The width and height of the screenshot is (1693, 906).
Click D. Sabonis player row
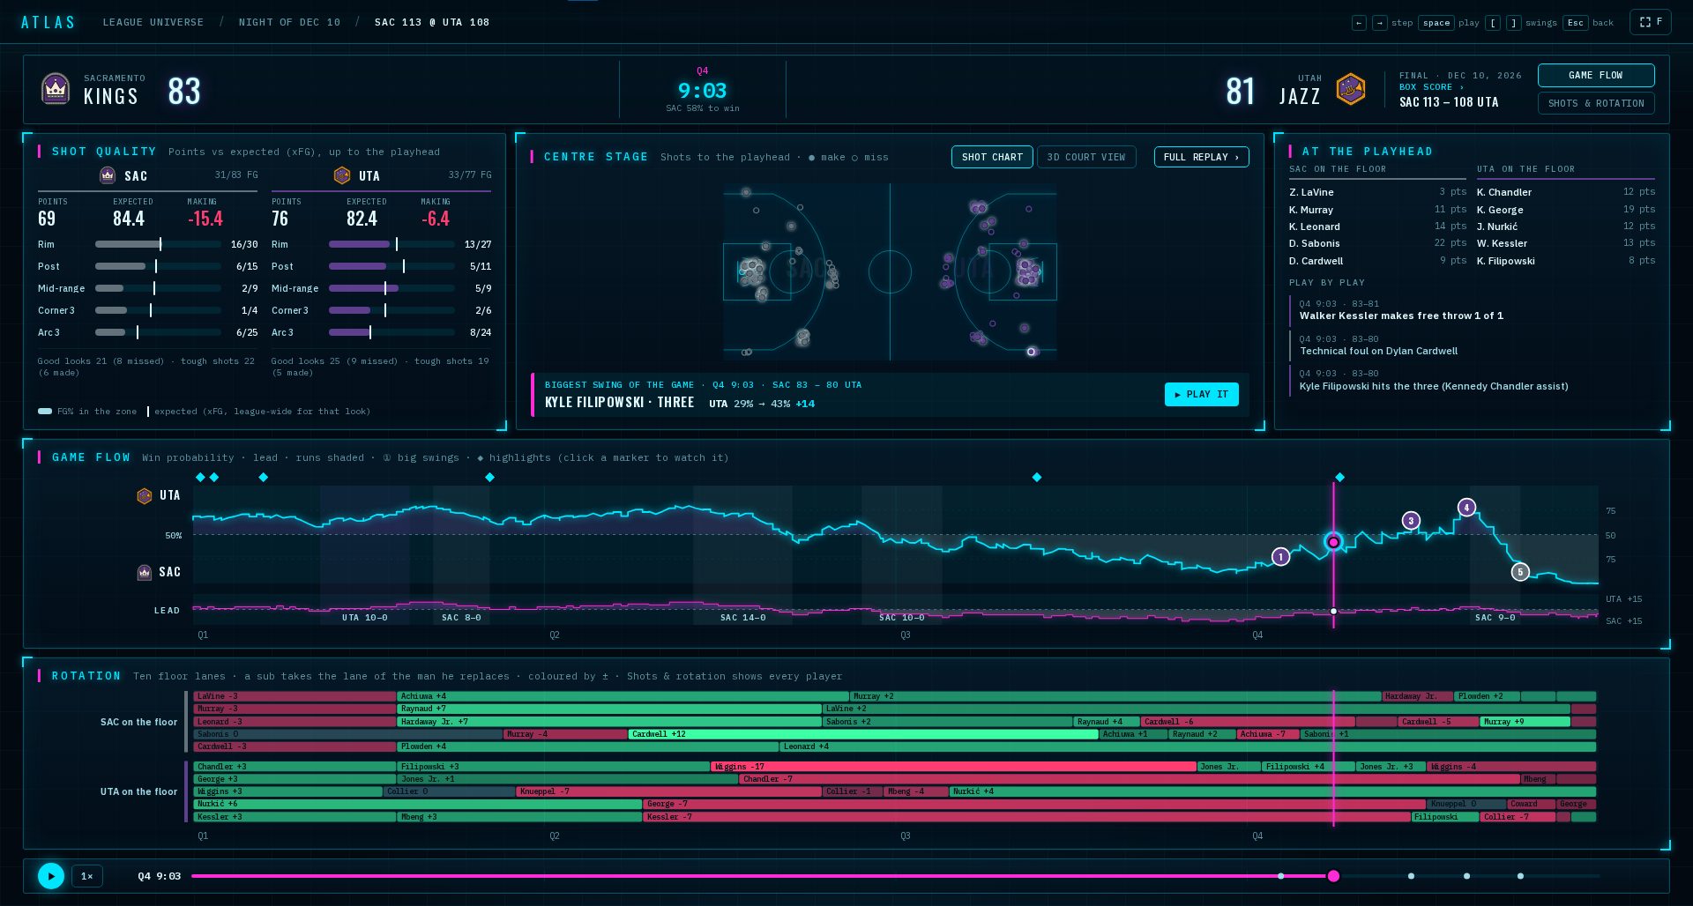tap(1377, 243)
